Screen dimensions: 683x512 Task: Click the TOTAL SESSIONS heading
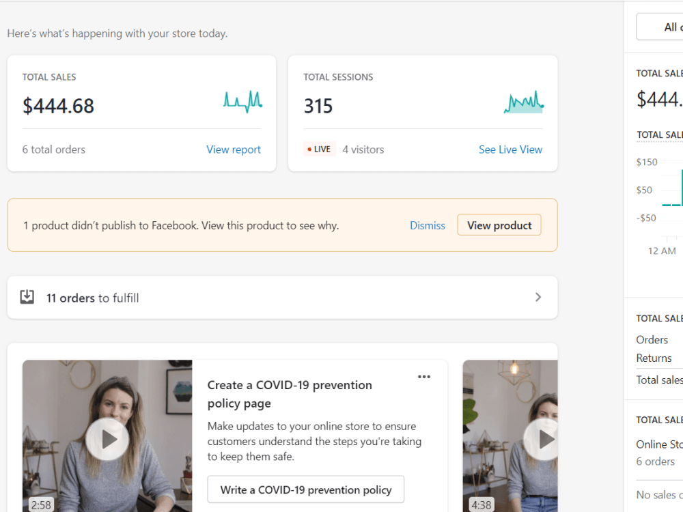pyautogui.click(x=338, y=77)
